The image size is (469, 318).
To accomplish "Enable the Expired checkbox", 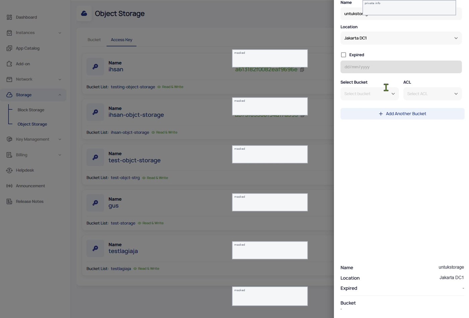I will click(x=343, y=55).
